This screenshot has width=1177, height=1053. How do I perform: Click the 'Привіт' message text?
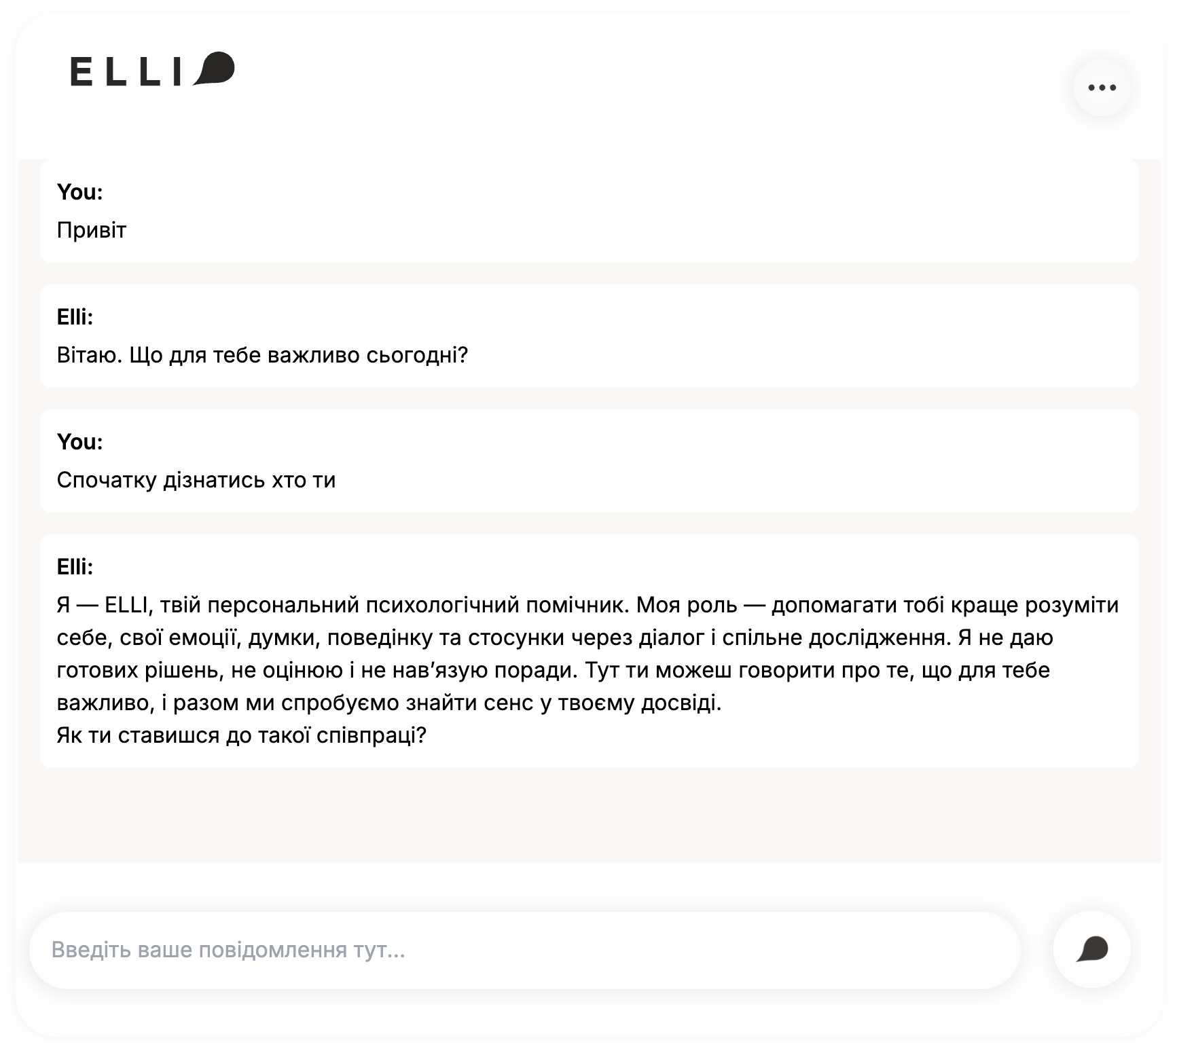tap(92, 230)
